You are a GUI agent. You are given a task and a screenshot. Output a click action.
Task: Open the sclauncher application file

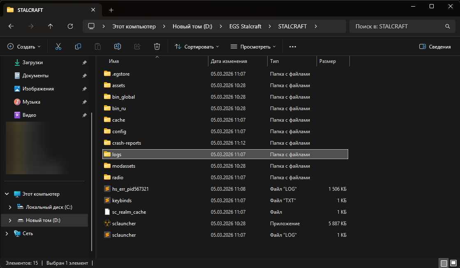point(124,224)
